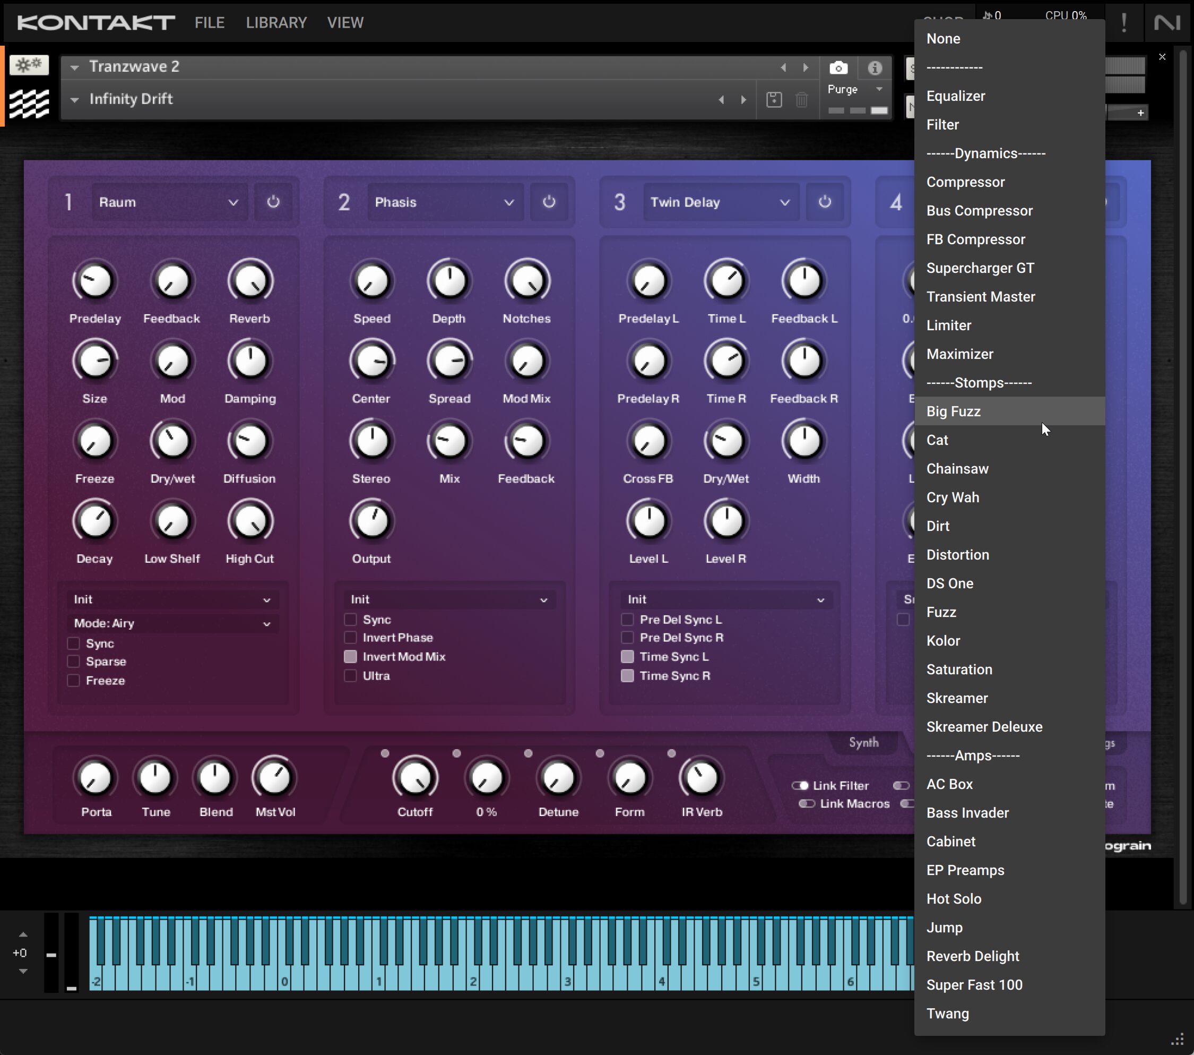Save the Infinity Drift snapshot
The height and width of the screenshot is (1055, 1194).
tap(774, 99)
